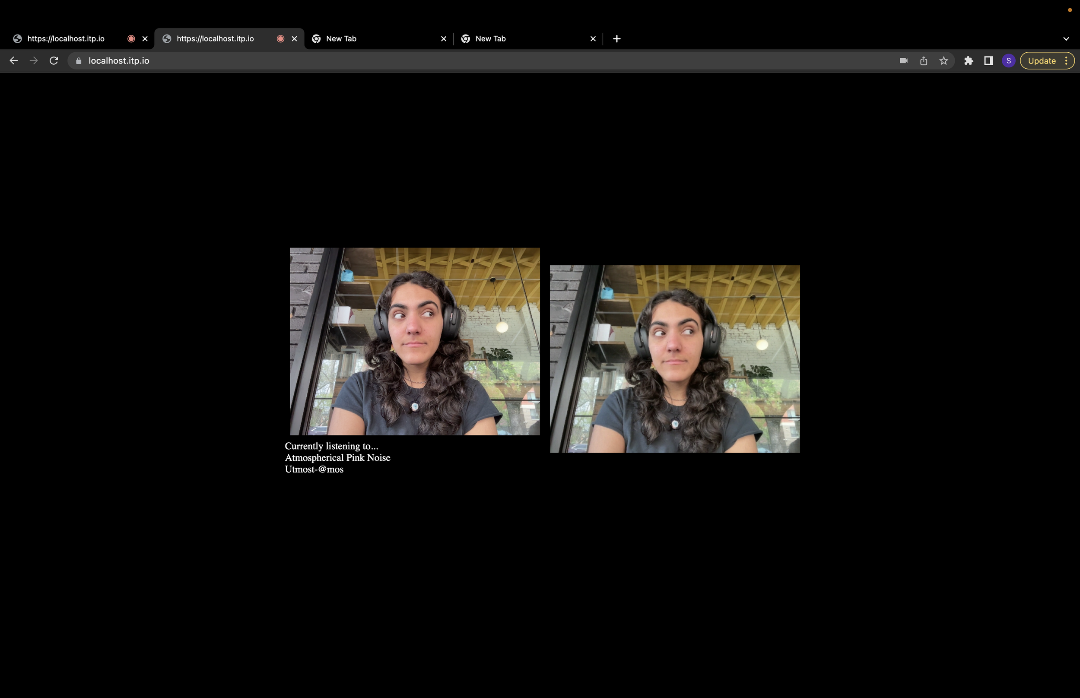The width and height of the screenshot is (1080, 698).
Task: Open a new tab with plus button
Action: [x=616, y=39]
